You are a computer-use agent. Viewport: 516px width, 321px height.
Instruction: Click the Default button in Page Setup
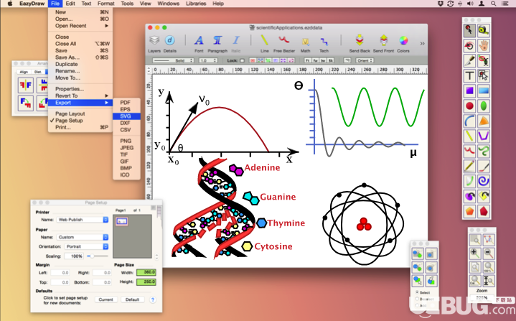coord(133,299)
